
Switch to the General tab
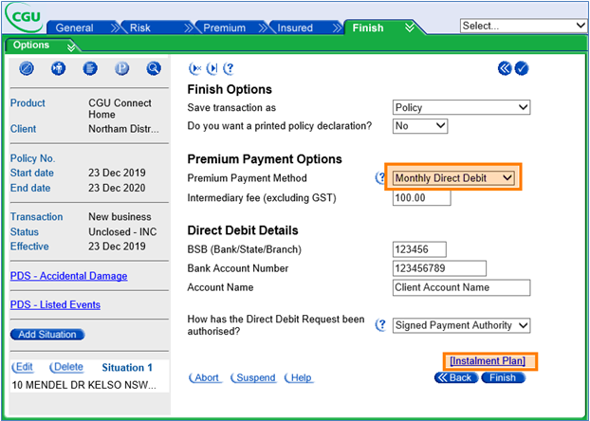point(75,27)
